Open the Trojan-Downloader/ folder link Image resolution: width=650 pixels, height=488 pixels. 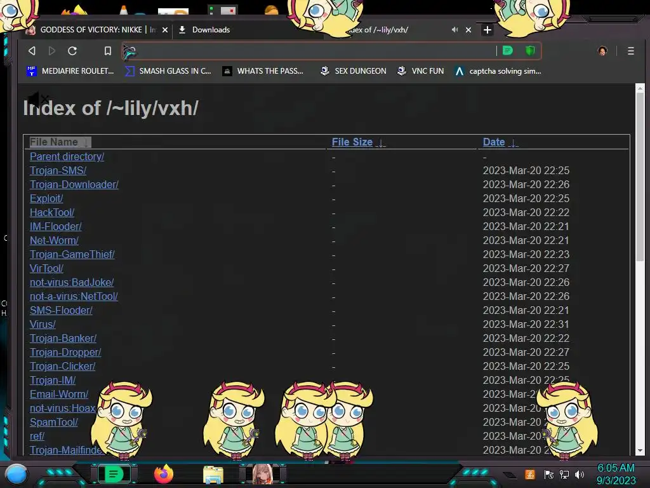74,184
